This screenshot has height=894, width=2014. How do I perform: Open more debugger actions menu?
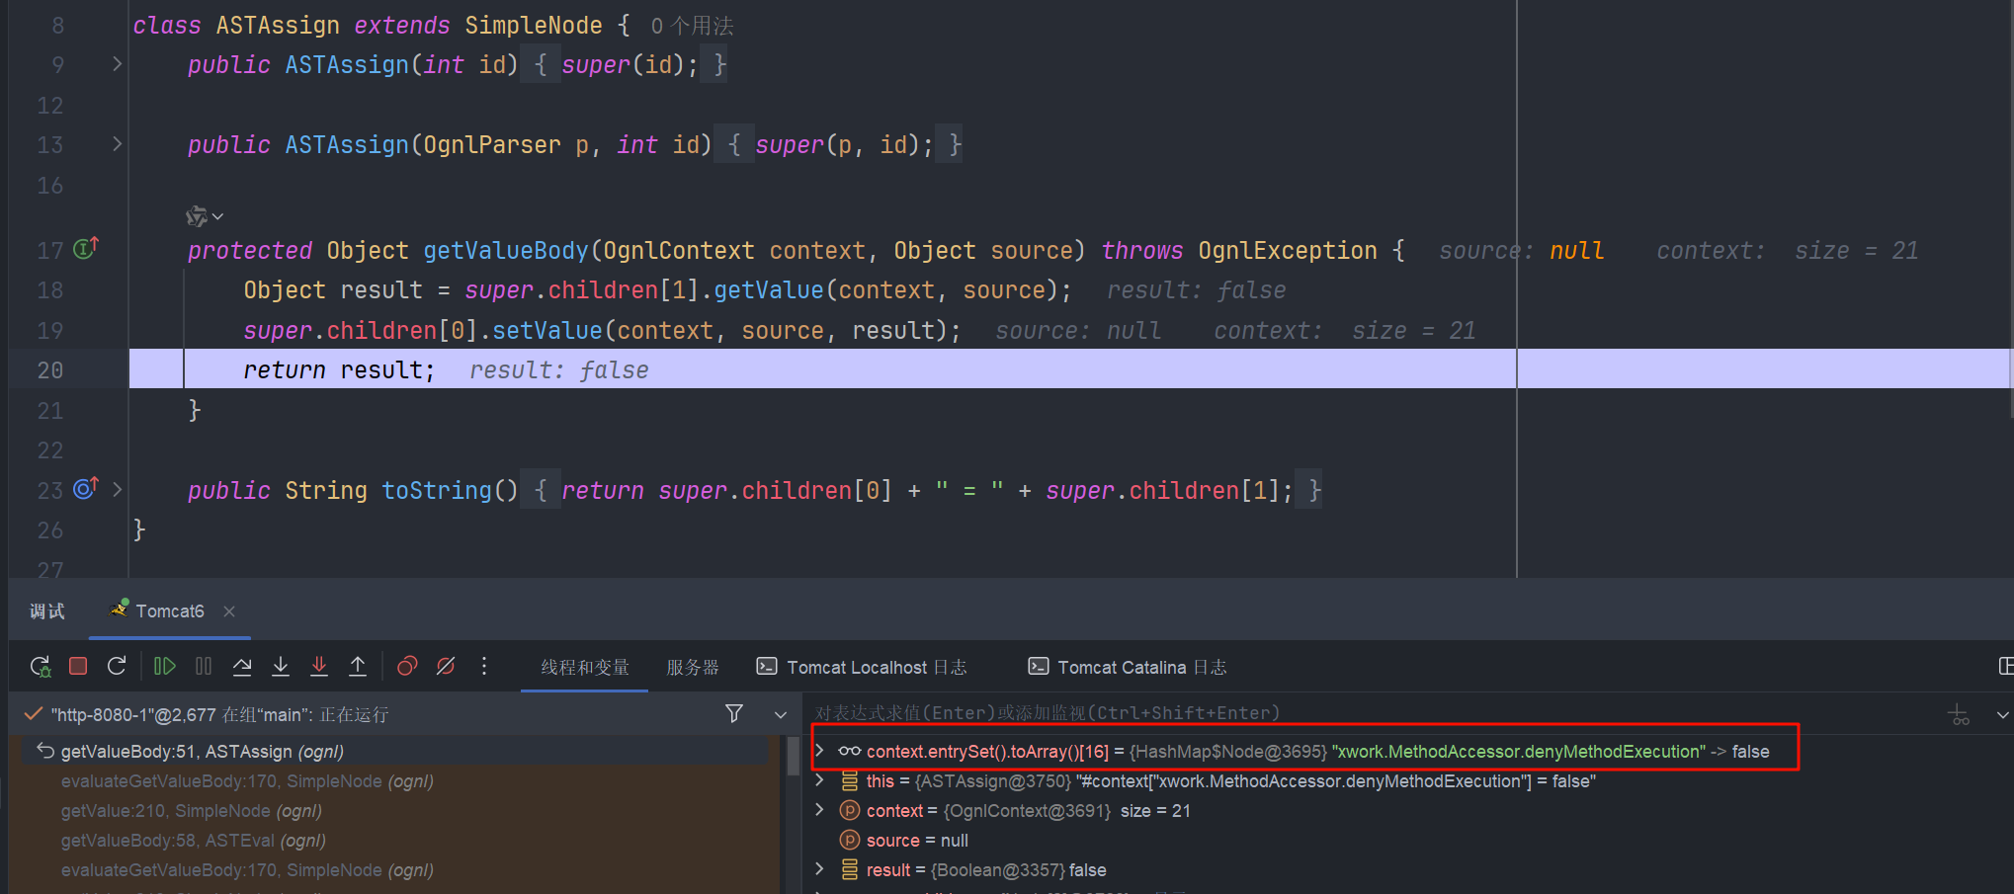click(484, 667)
